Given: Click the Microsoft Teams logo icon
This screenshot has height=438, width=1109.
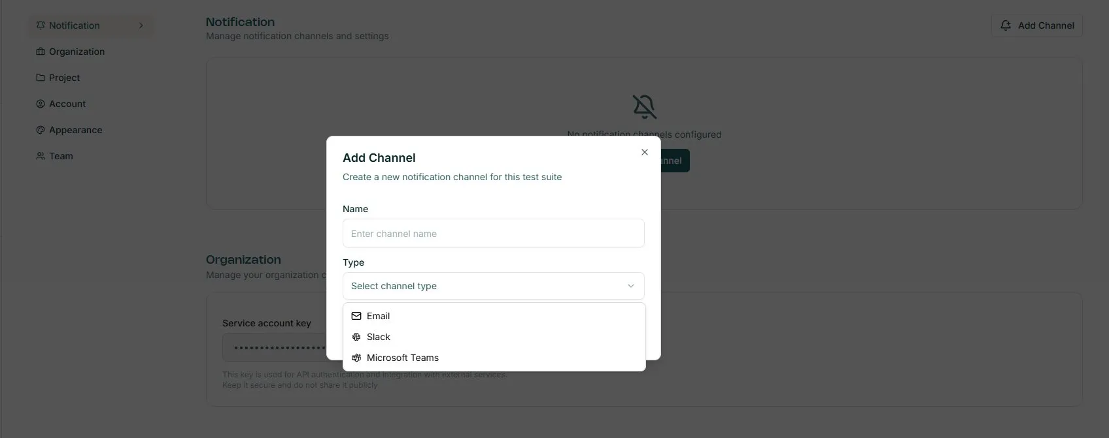Looking at the screenshot, I should click(356, 358).
